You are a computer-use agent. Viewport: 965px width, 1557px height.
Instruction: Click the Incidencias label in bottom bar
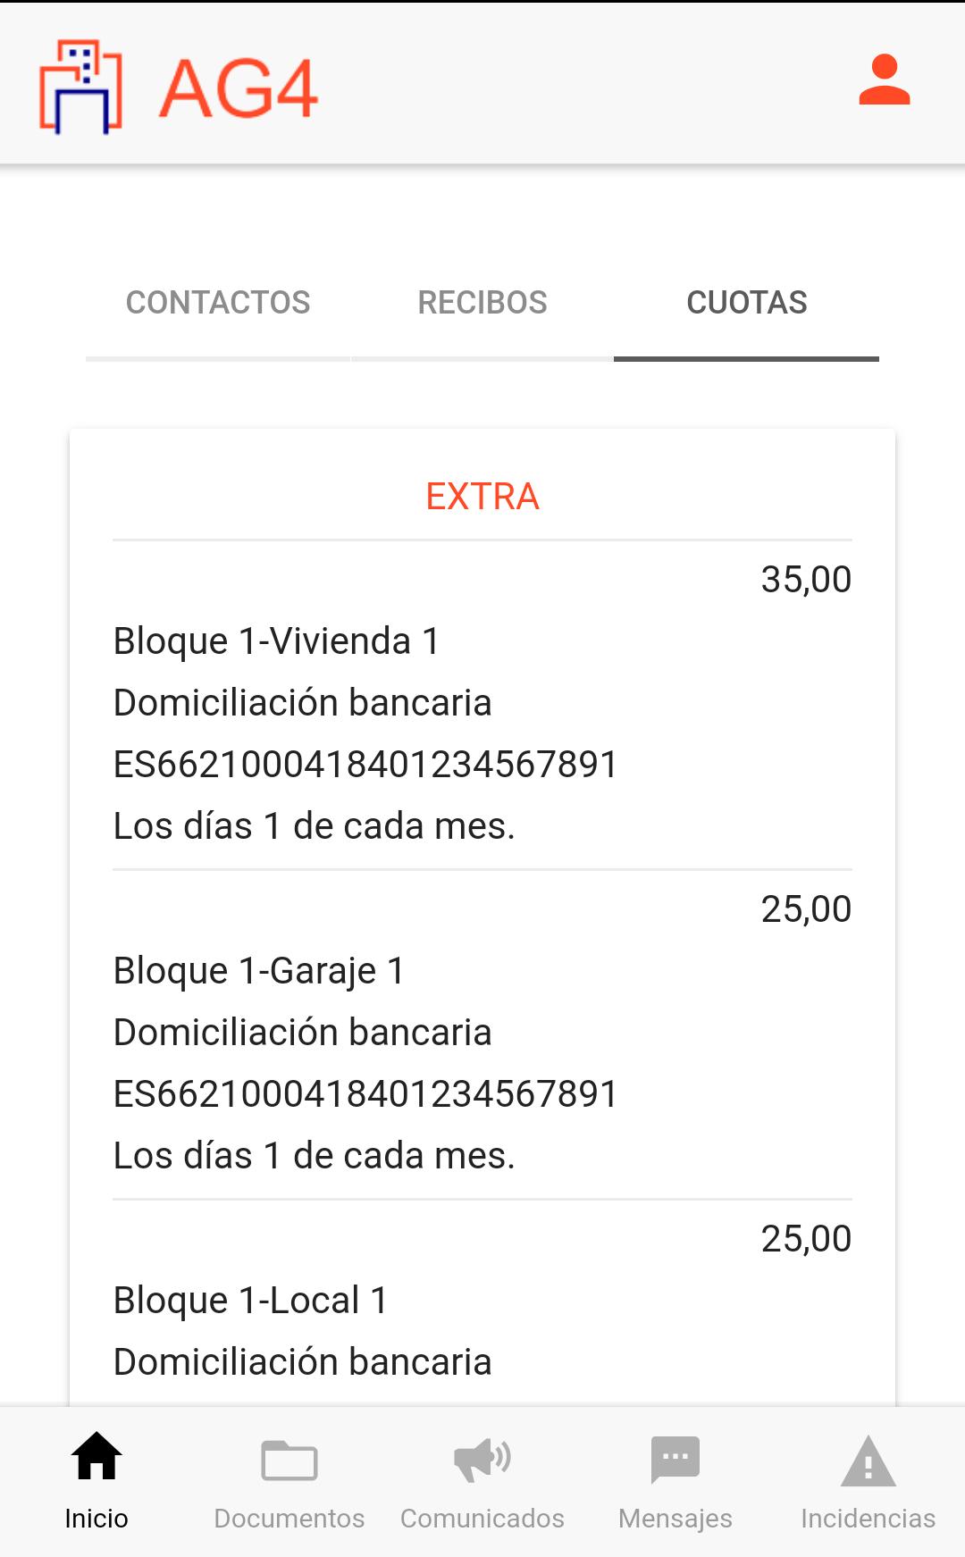[868, 1519]
